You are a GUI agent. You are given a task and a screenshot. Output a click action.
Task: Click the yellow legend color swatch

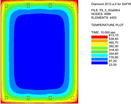(x=100, y=44)
